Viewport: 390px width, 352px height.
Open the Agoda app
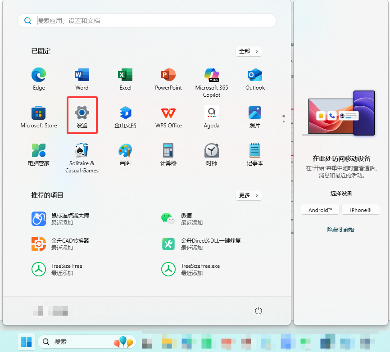point(212,117)
